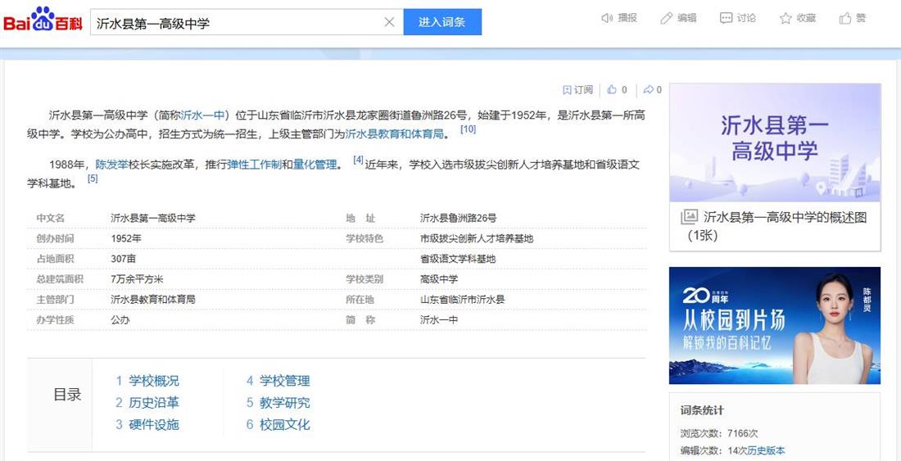This screenshot has height=461, width=901.
Task: Open the school overview image thumbnail
Action: coord(774,143)
